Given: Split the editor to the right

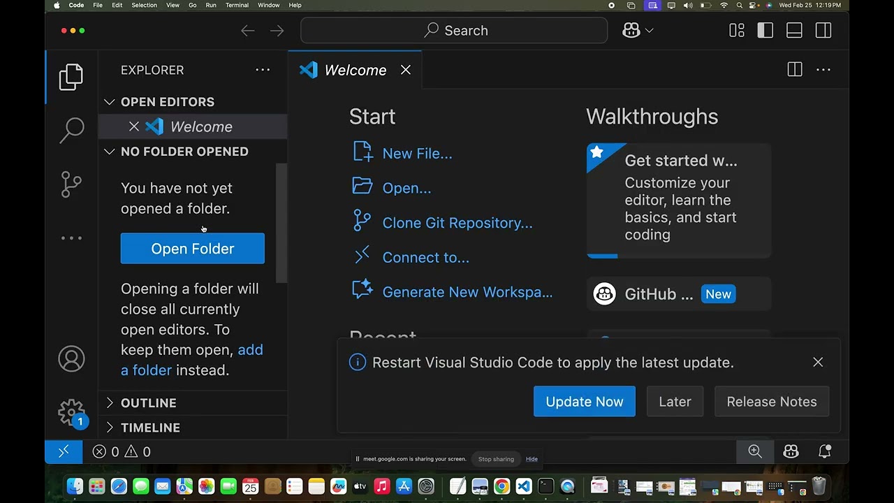Looking at the screenshot, I should (795, 70).
